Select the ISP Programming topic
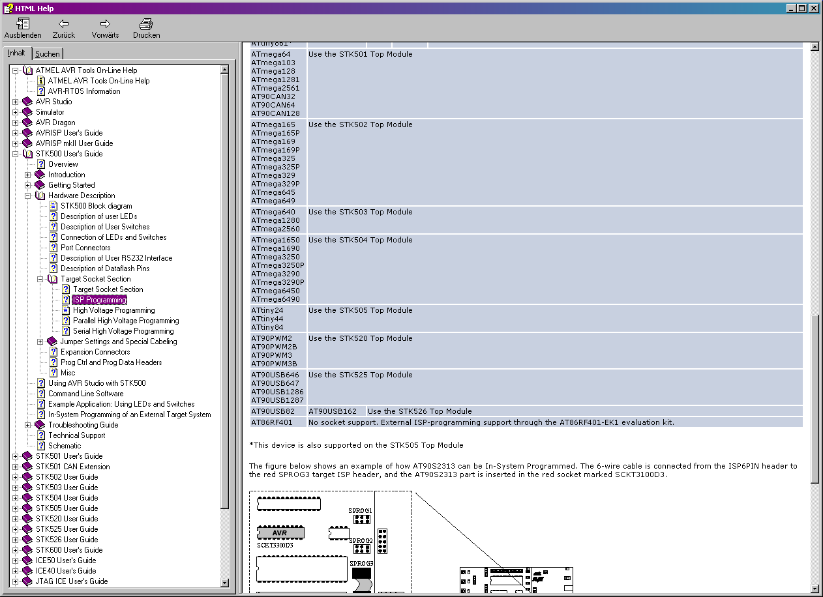823x597 pixels. coord(100,300)
